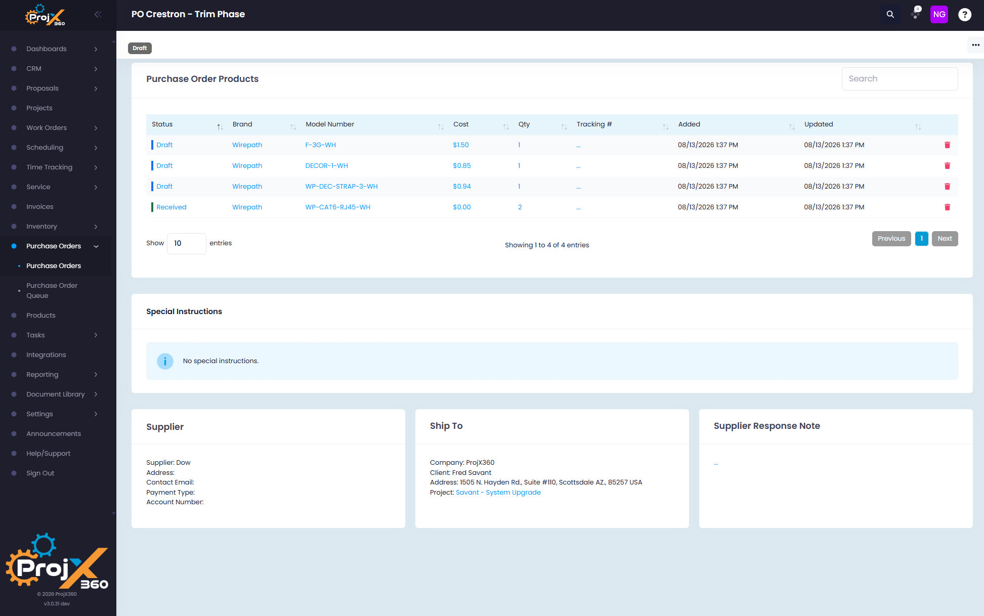Sort table by Tracking # arrows
This screenshot has width=984, height=616.
click(666, 126)
